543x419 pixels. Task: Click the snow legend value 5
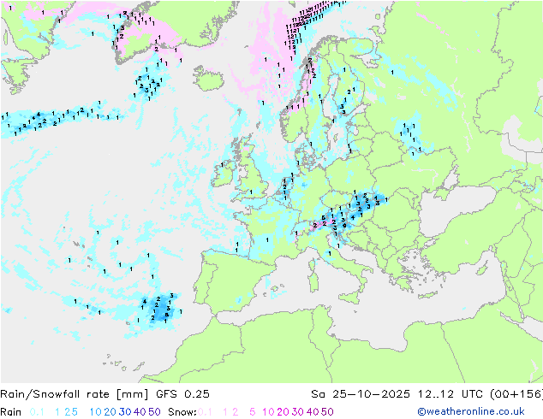tap(253, 412)
